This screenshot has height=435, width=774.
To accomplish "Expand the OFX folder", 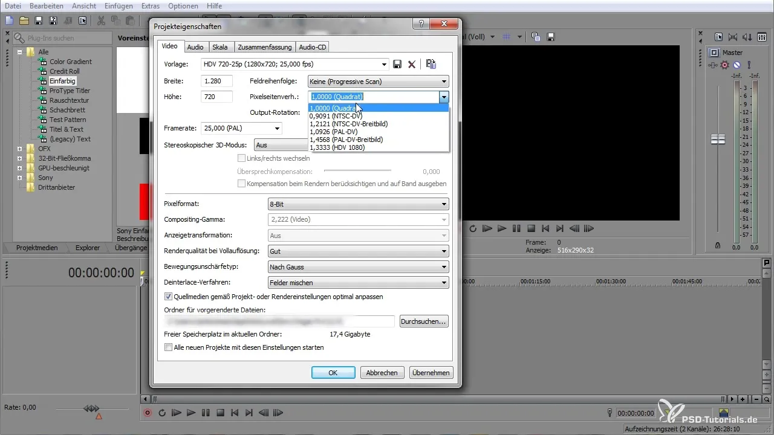I will [x=20, y=149].
